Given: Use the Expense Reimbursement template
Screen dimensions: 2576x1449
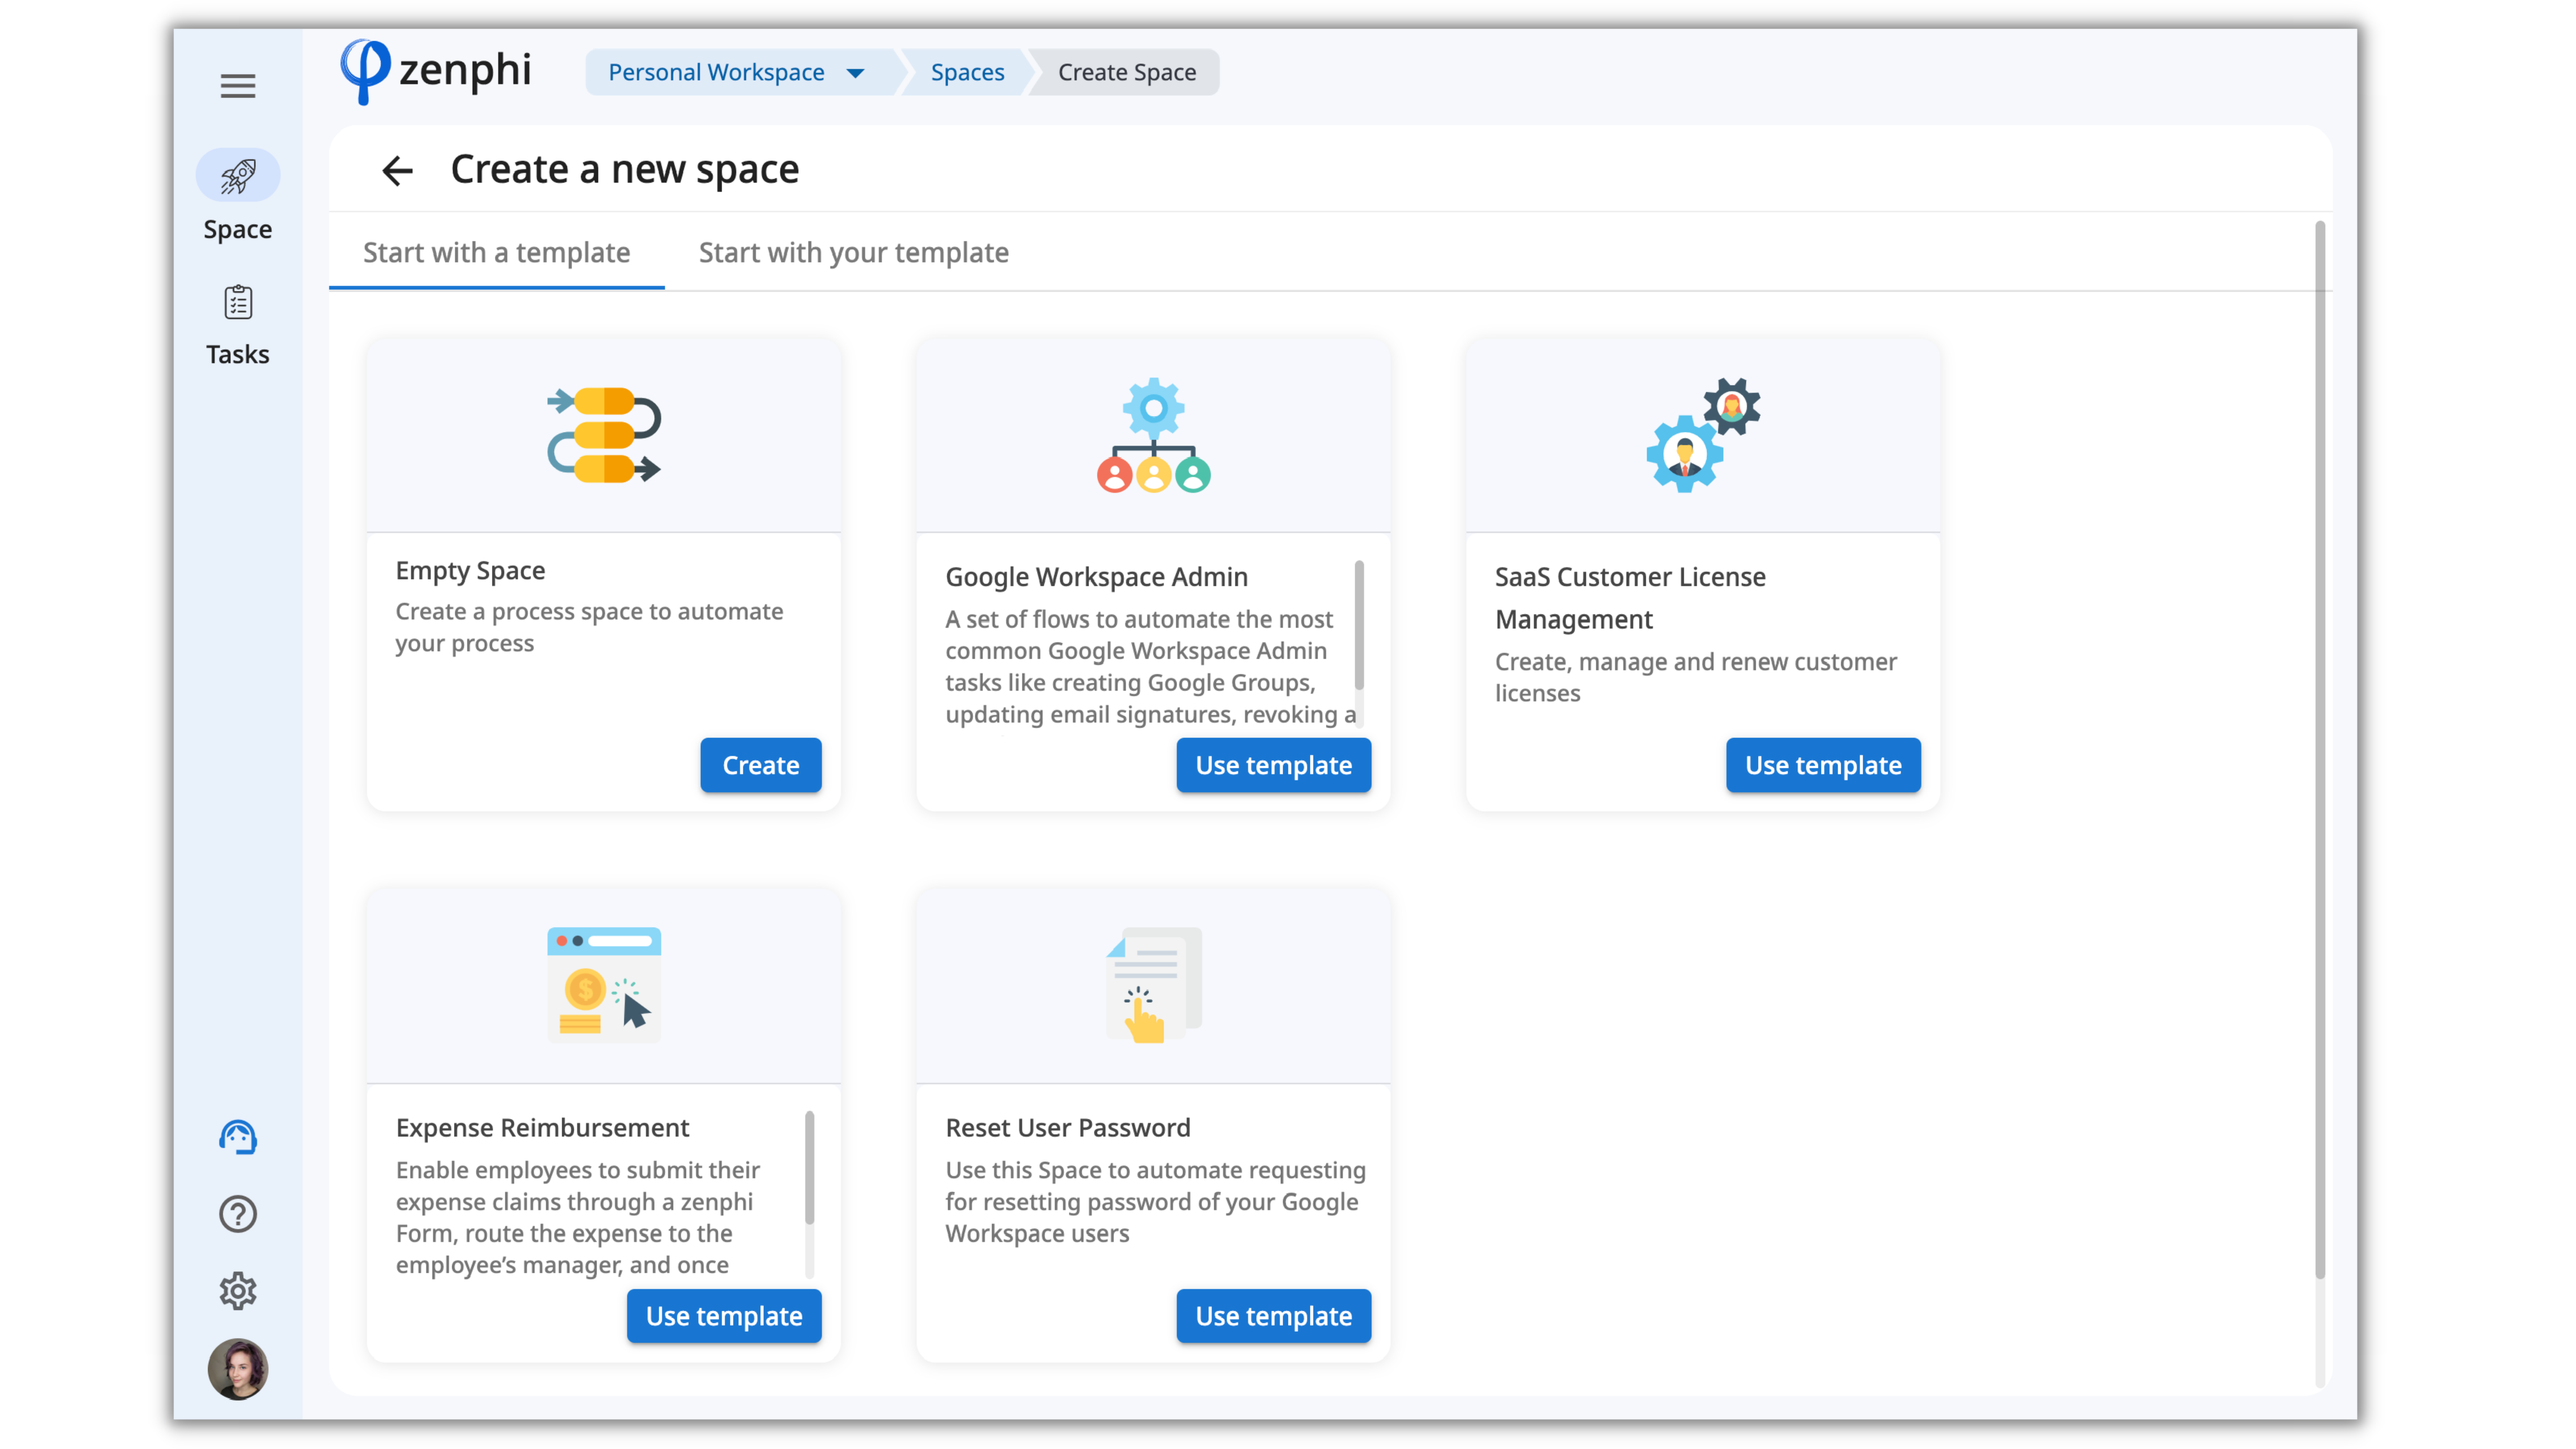Looking at the screenshot, I should tap(723, 1316).
